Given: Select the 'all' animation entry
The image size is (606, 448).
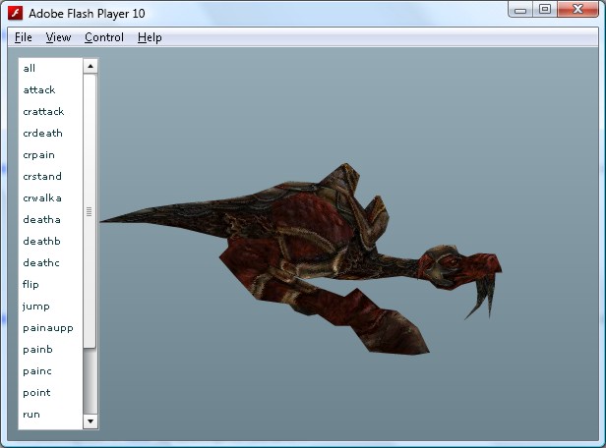Looking at the screenshot, I should [50, 69].
